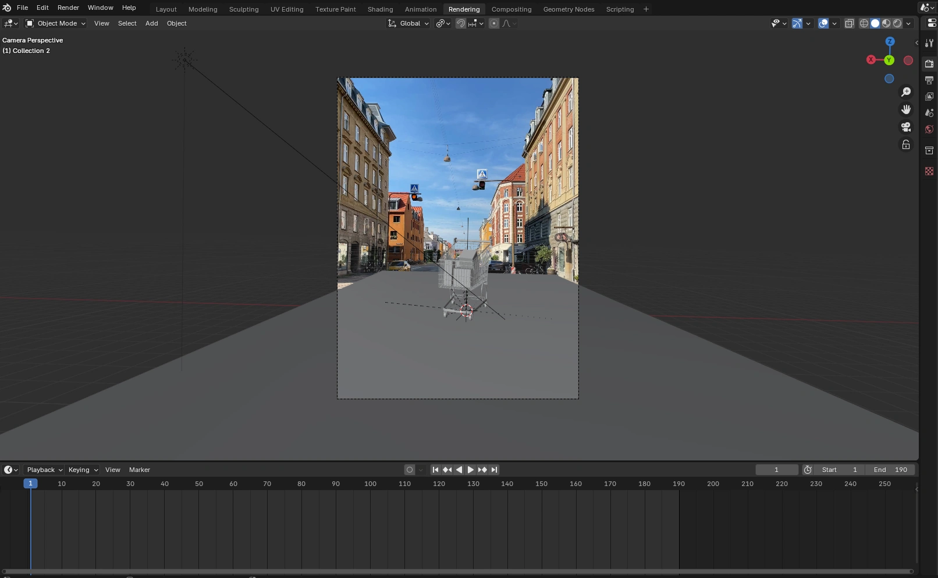Click the hand pan view icon
Image resolution: width=938 pixels, height=578 pixels.
coord(906,109)
